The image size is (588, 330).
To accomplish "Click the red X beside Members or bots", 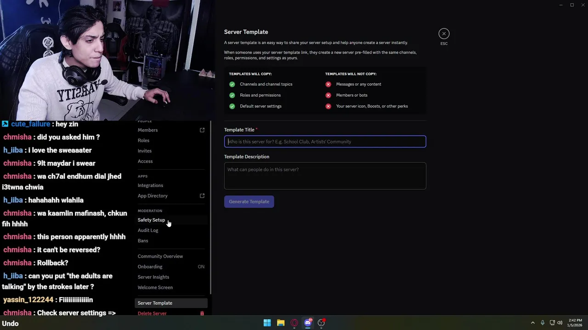I will (x=328, y=95).
